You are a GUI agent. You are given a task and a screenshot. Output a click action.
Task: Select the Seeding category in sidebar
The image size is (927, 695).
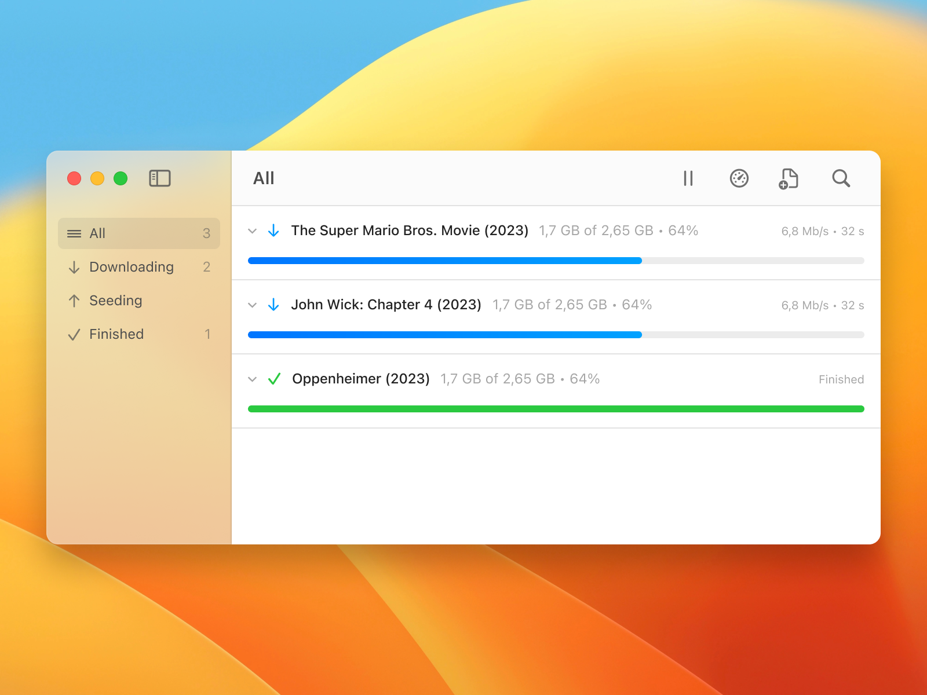tap(139, 301)
